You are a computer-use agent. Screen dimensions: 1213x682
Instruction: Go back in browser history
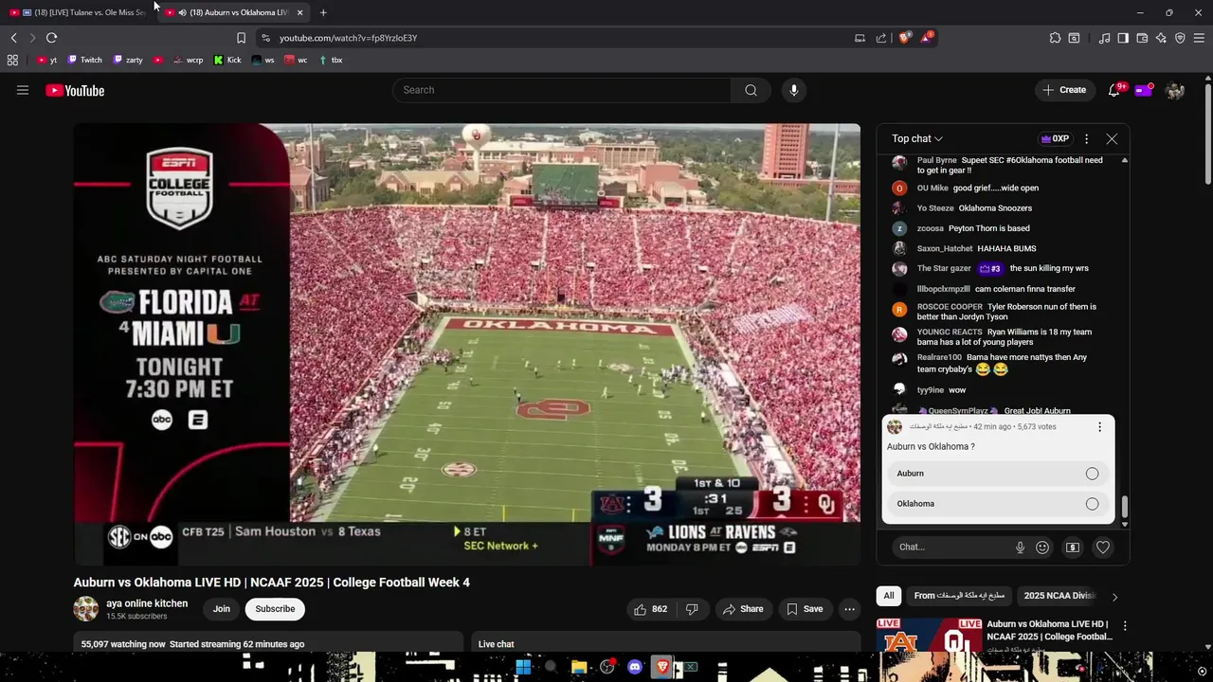click(x=13, y=38)
